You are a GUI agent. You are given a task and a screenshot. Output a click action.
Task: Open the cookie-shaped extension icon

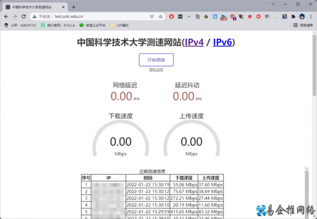(x=207, y=16)
